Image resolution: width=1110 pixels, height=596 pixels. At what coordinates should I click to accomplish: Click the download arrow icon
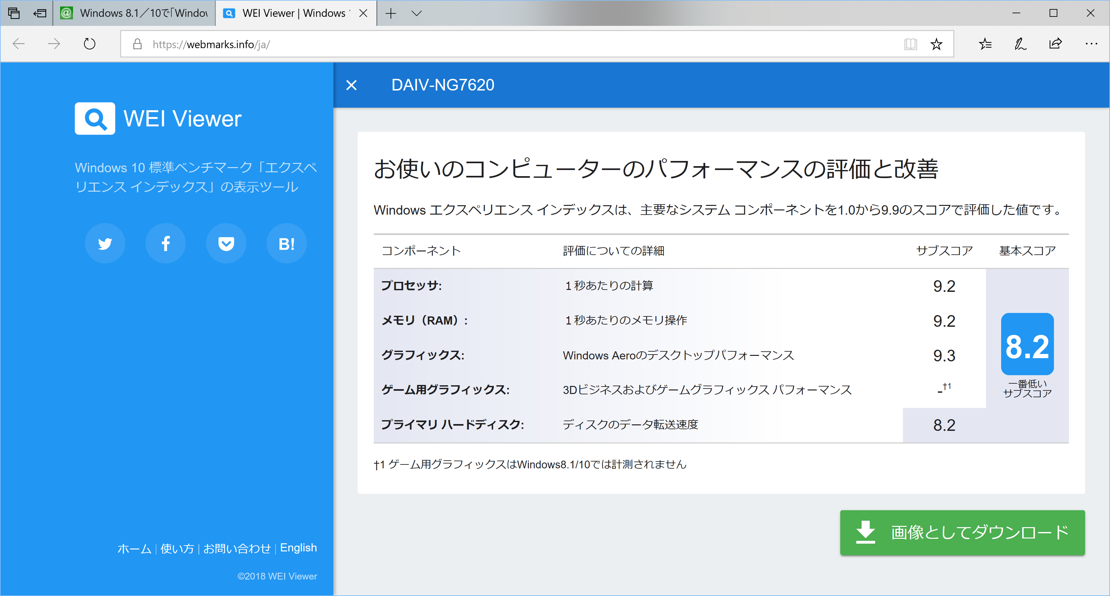pos(866,533)
